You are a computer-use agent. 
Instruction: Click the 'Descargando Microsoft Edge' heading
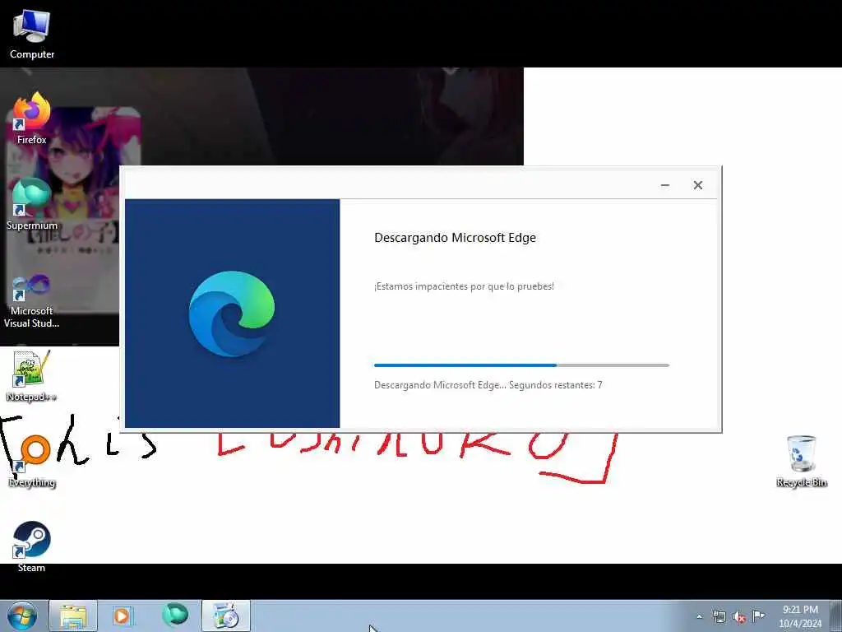tap(455, 238)
